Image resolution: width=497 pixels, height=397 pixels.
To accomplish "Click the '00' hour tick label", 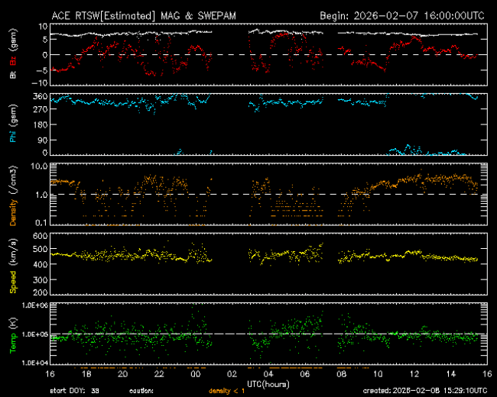I will (195, 374).
